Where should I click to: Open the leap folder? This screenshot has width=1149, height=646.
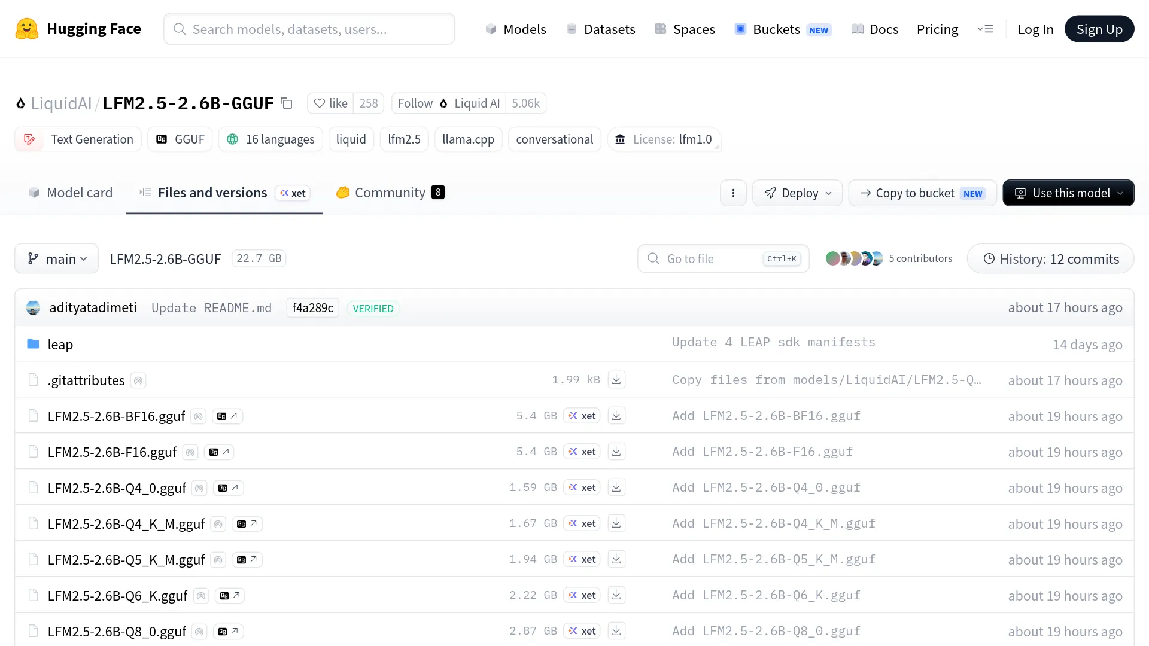point(60,344)
